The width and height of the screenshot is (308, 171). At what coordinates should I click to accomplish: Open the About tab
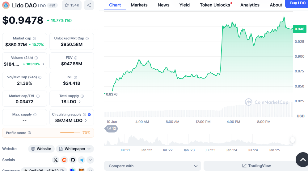pos(276,5)
